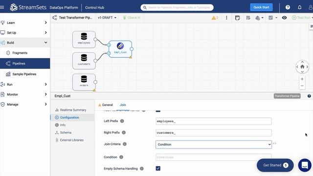The width and height of the screenshot is (313, 176).
Task: Click the canvas home recenter button
Action: coord(302,66)
